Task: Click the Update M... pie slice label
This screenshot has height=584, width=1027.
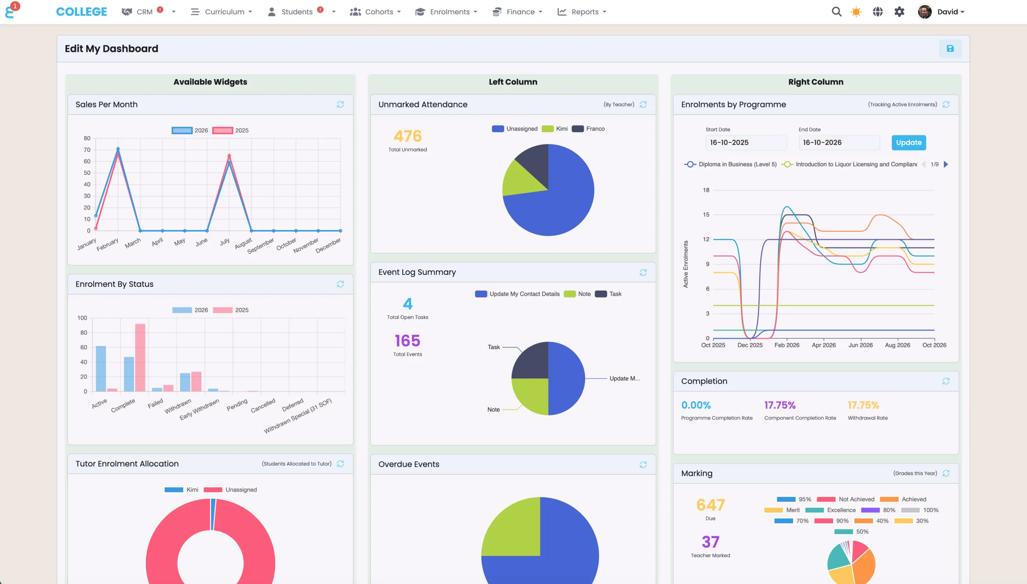Action: pos(624,378)
